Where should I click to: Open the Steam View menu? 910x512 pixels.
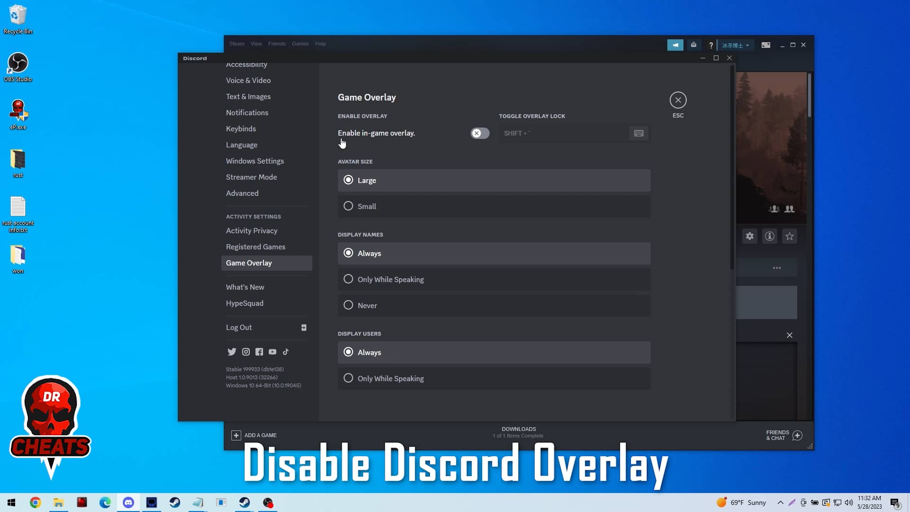[256, 44]
